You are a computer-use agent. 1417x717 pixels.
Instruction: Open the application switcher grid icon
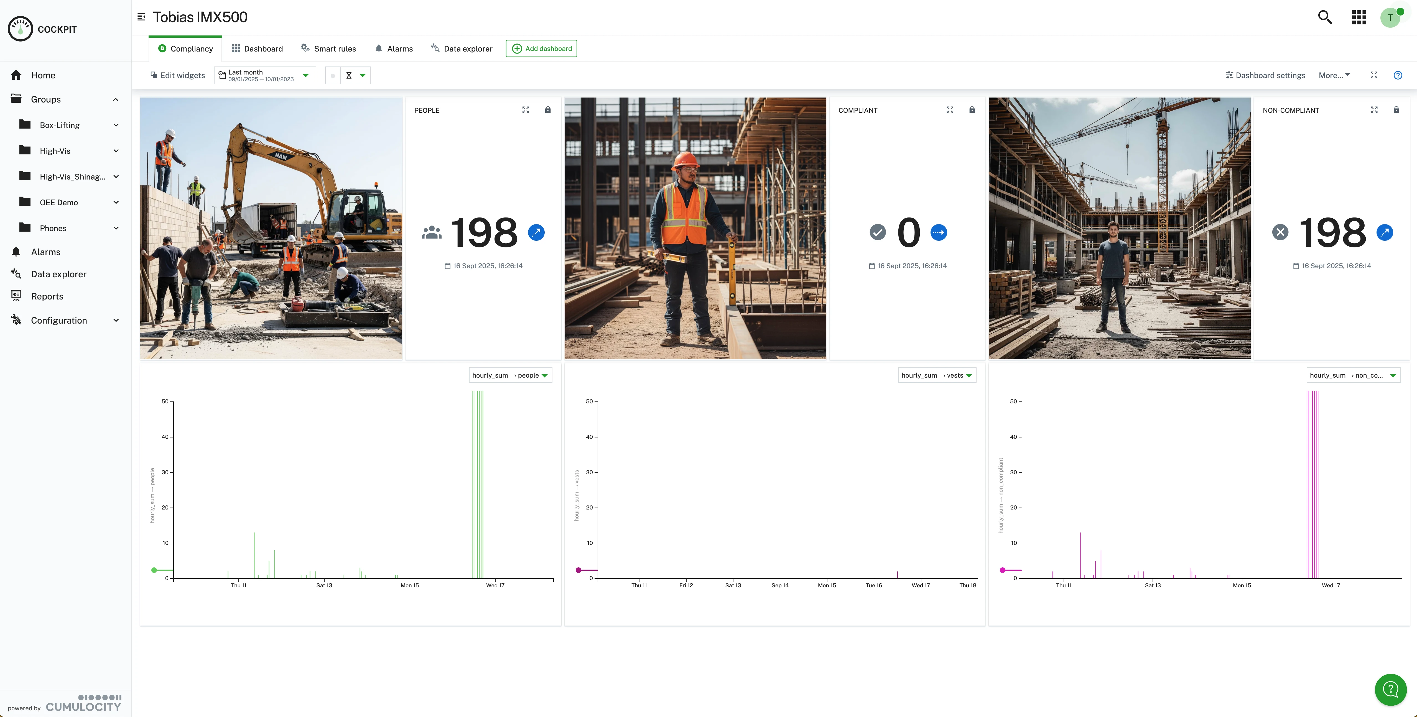click(x=1358, y=17)
